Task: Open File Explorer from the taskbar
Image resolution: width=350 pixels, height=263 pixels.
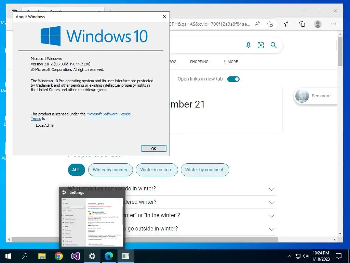Action: tap(42, 256)
